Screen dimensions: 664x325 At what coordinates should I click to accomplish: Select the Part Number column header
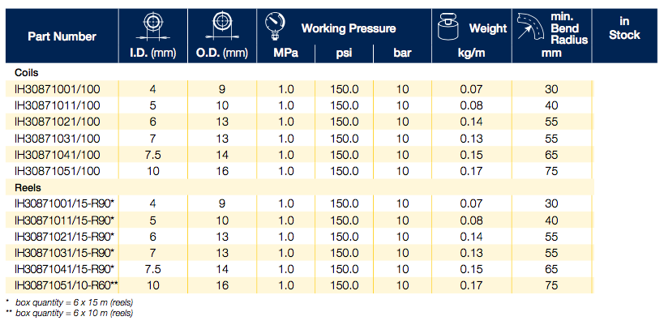62,36
